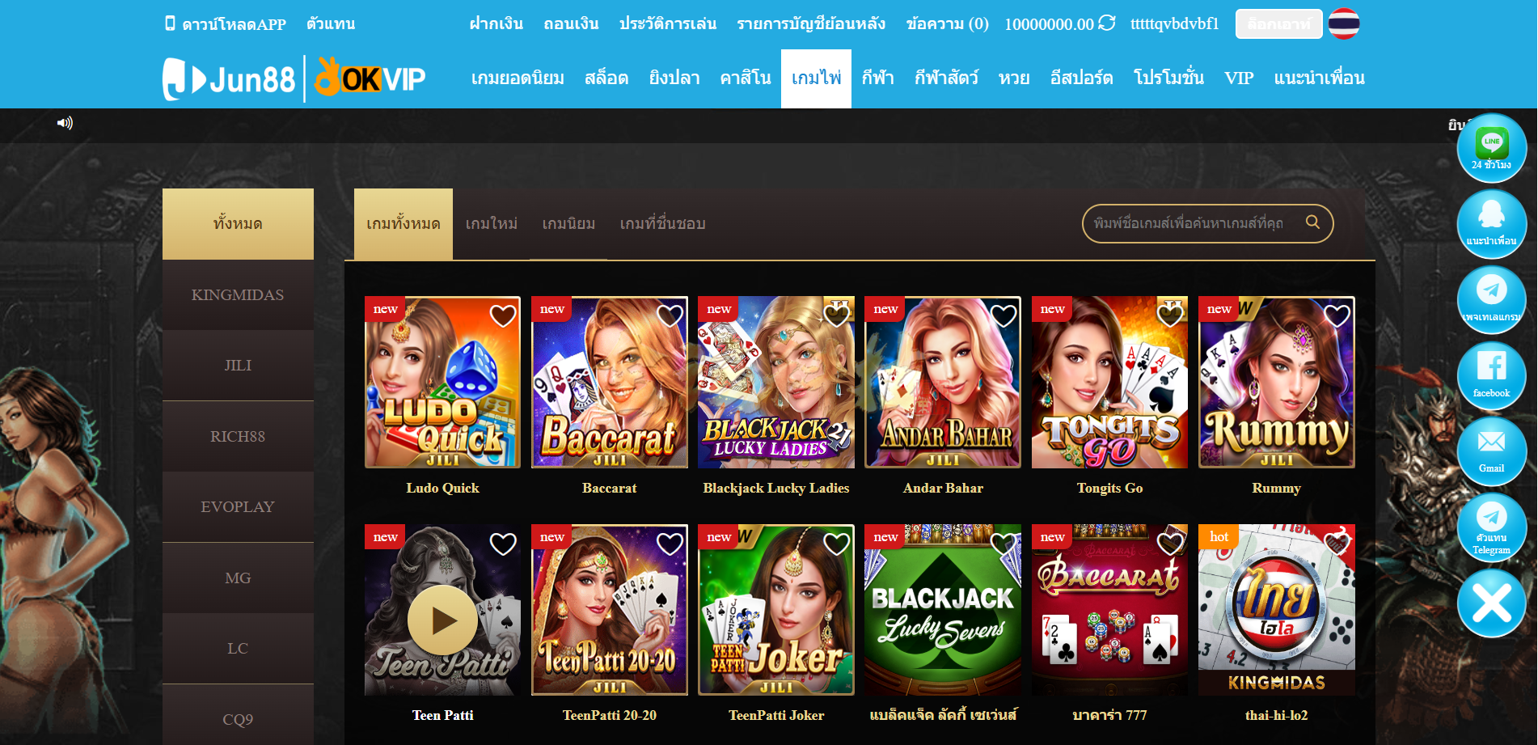Select the EVOPLAY provider category
The width and height of the screenshot is (1538, 745).
coord(238,507)
